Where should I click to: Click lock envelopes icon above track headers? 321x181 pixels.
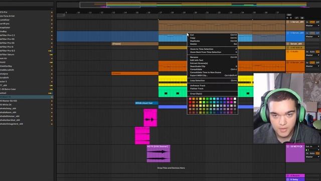click(x=302, y=18)
